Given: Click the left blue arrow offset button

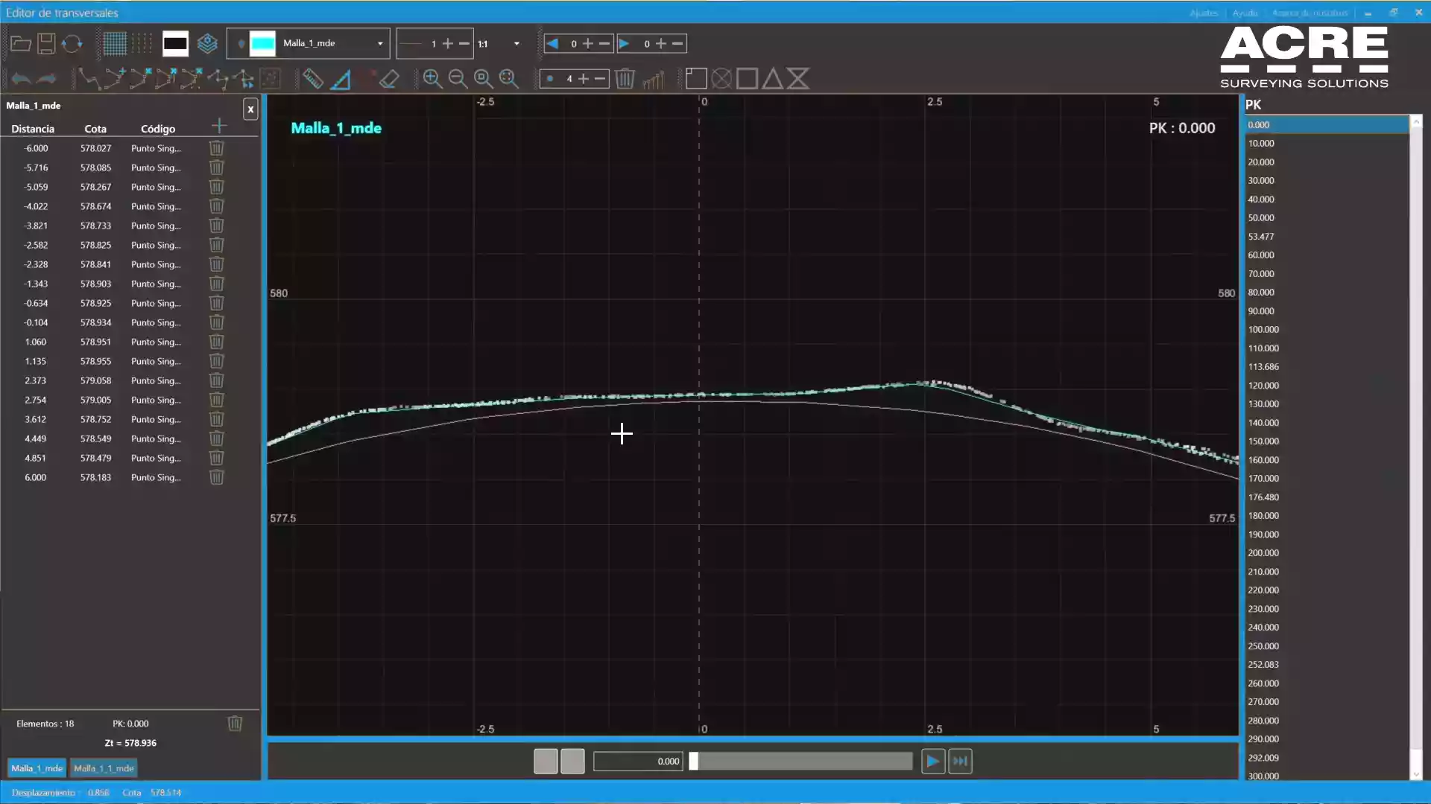Looking at the screenshot, I should tap(552, 44).
